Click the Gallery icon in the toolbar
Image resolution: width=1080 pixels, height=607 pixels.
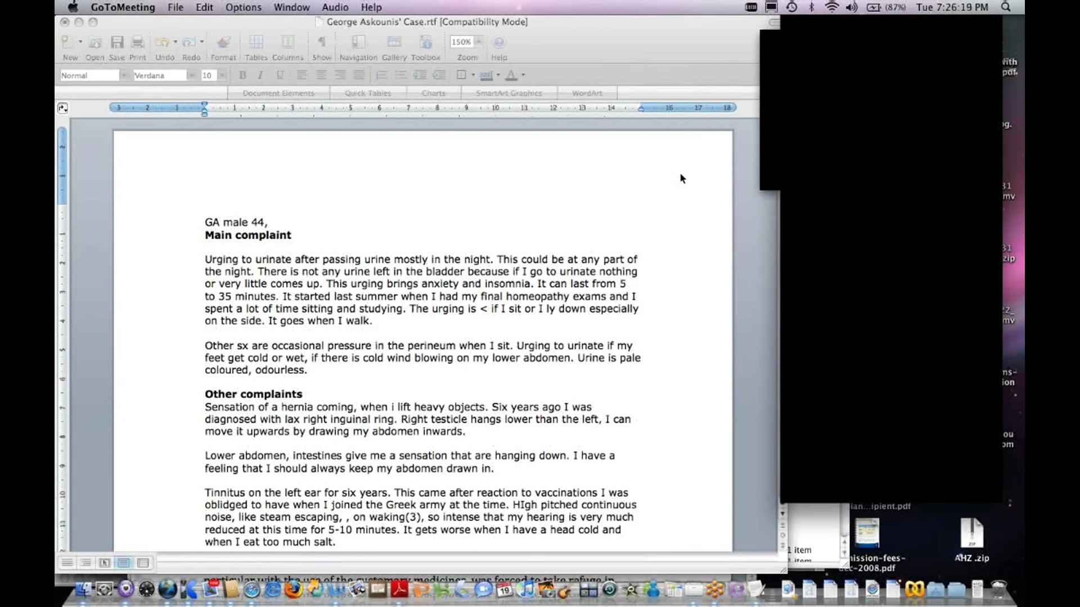tap(395, 45)
